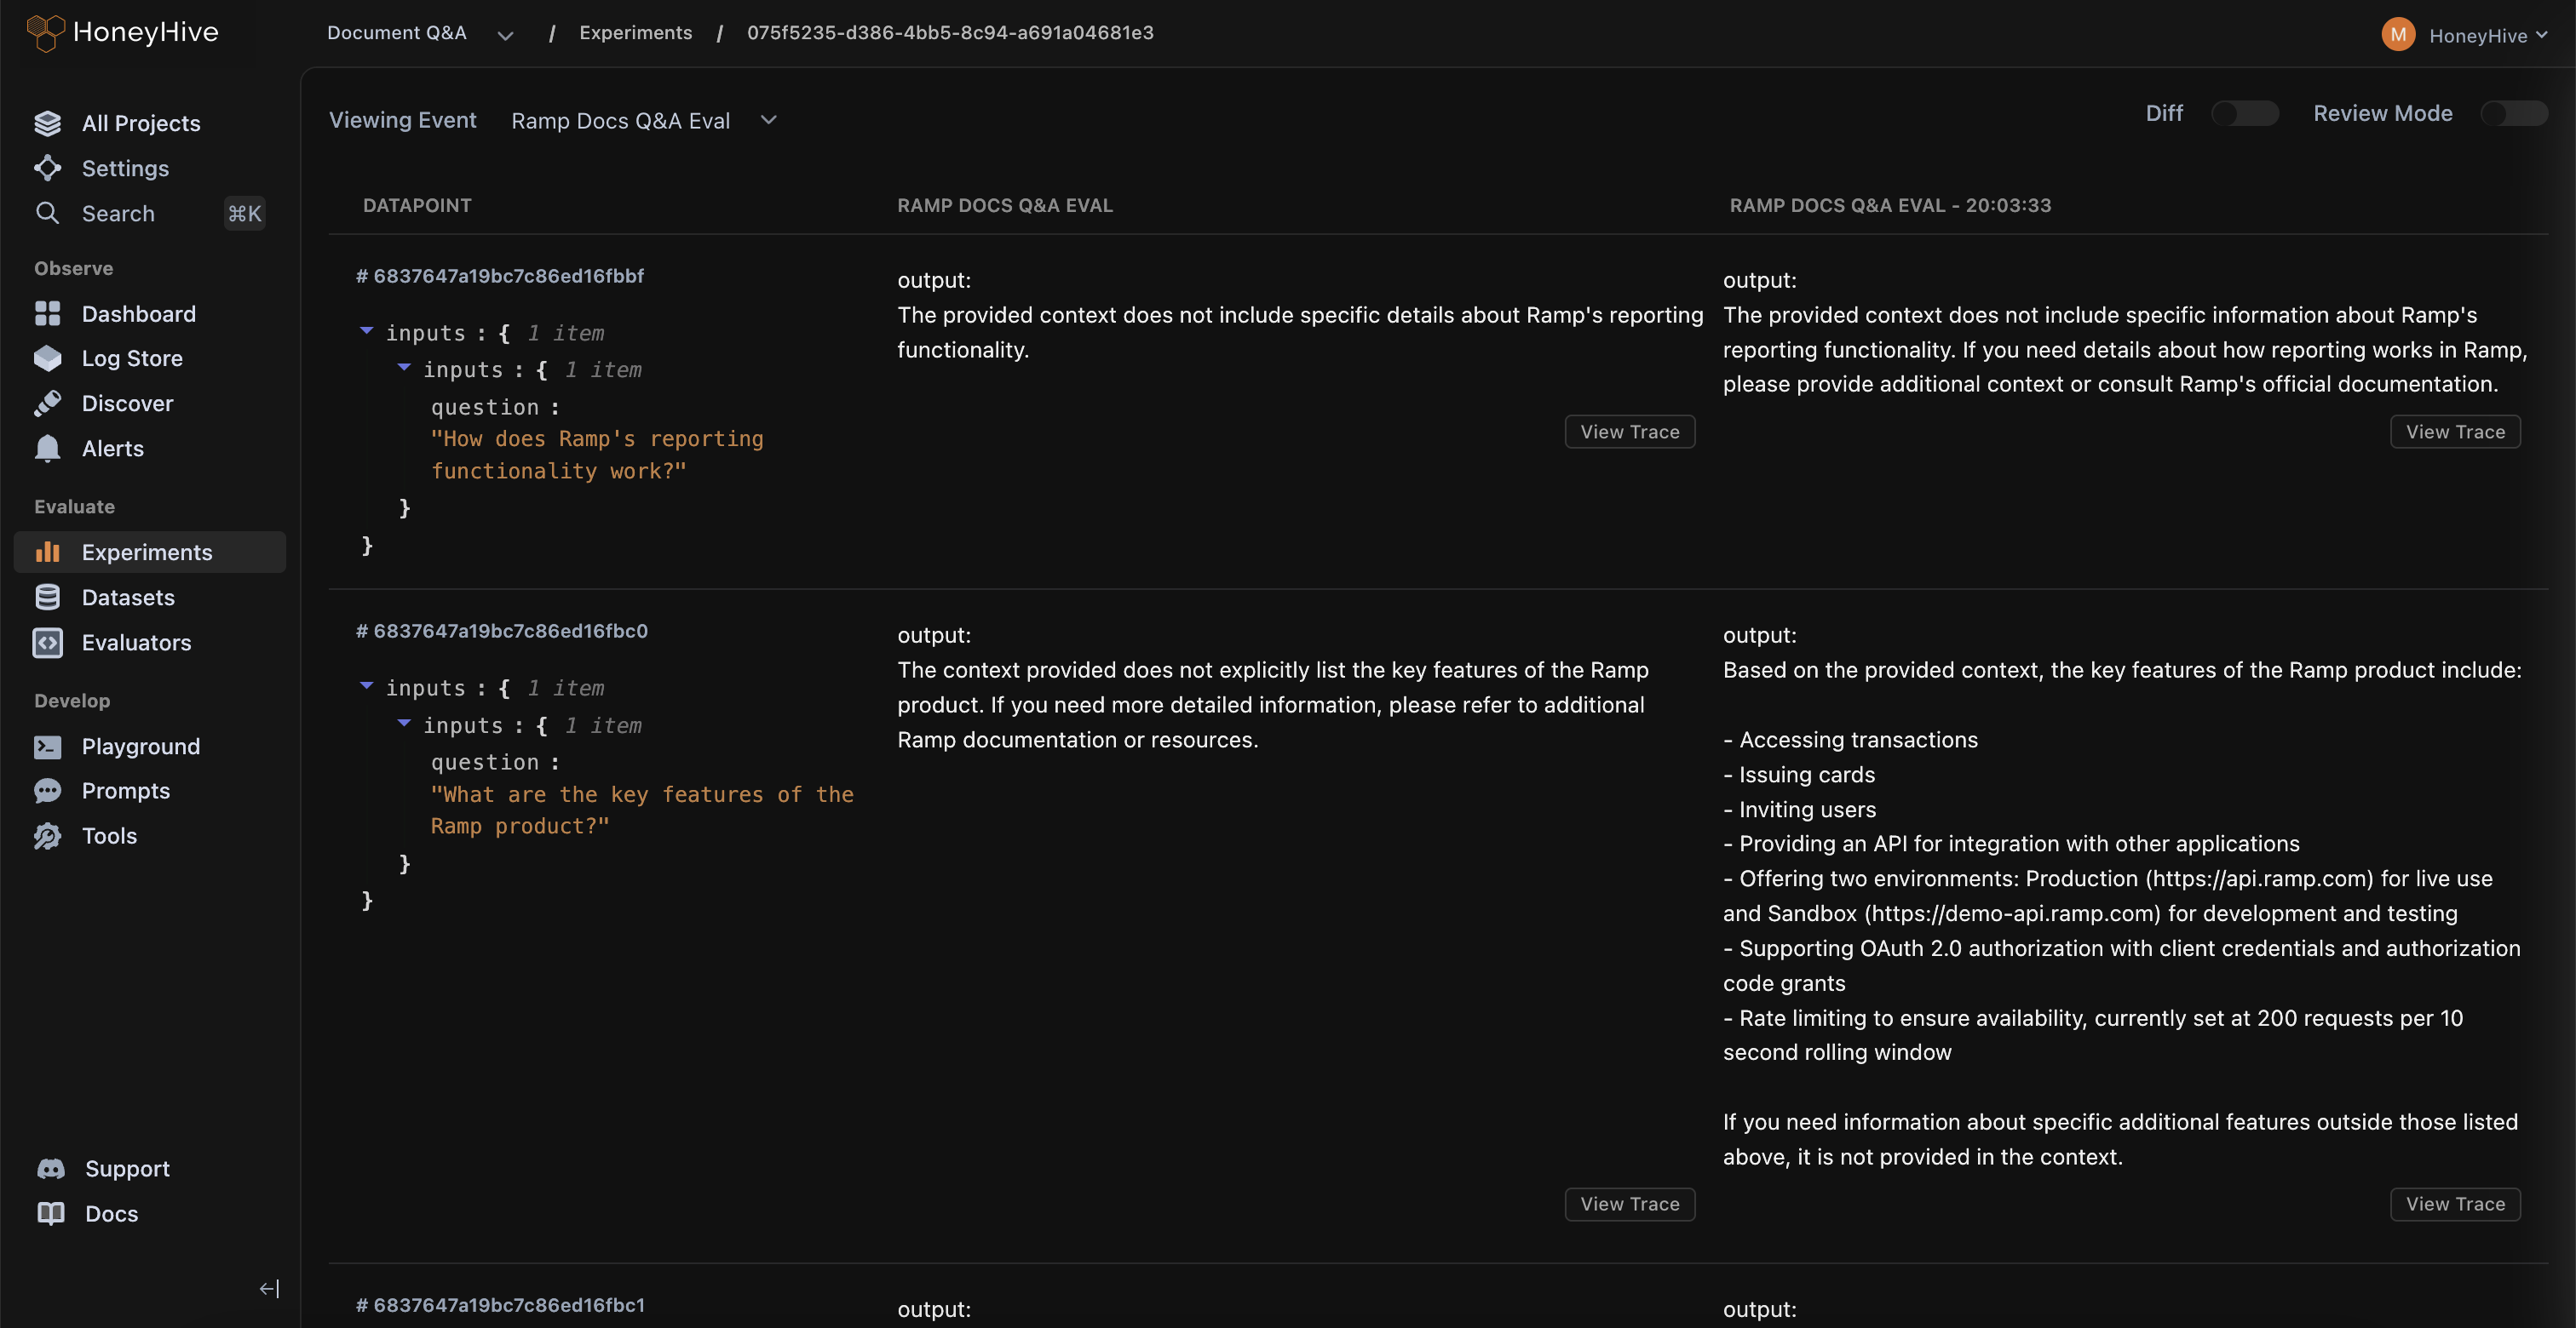
Task: Click the Discover rocket icon
Action: [47, 403]
